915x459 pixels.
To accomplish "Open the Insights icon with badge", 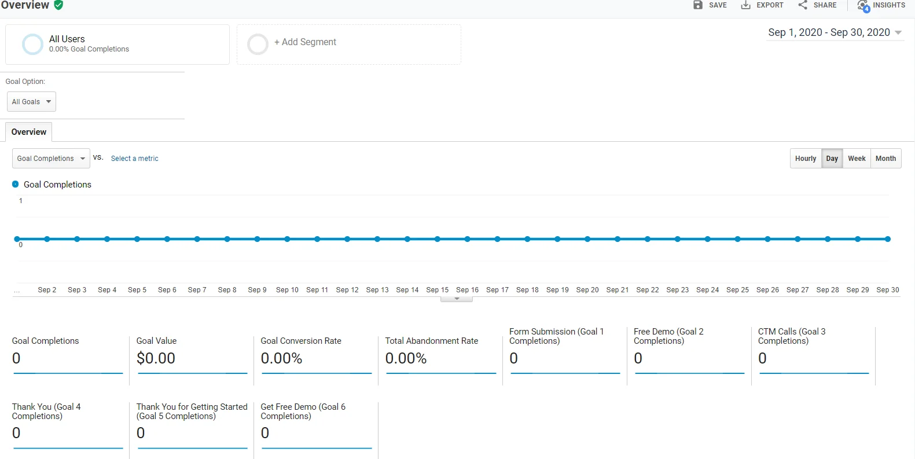I will click(863, 6).
